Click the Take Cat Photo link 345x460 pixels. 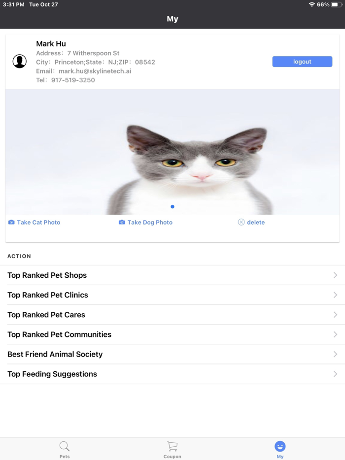tap(38, 223)
